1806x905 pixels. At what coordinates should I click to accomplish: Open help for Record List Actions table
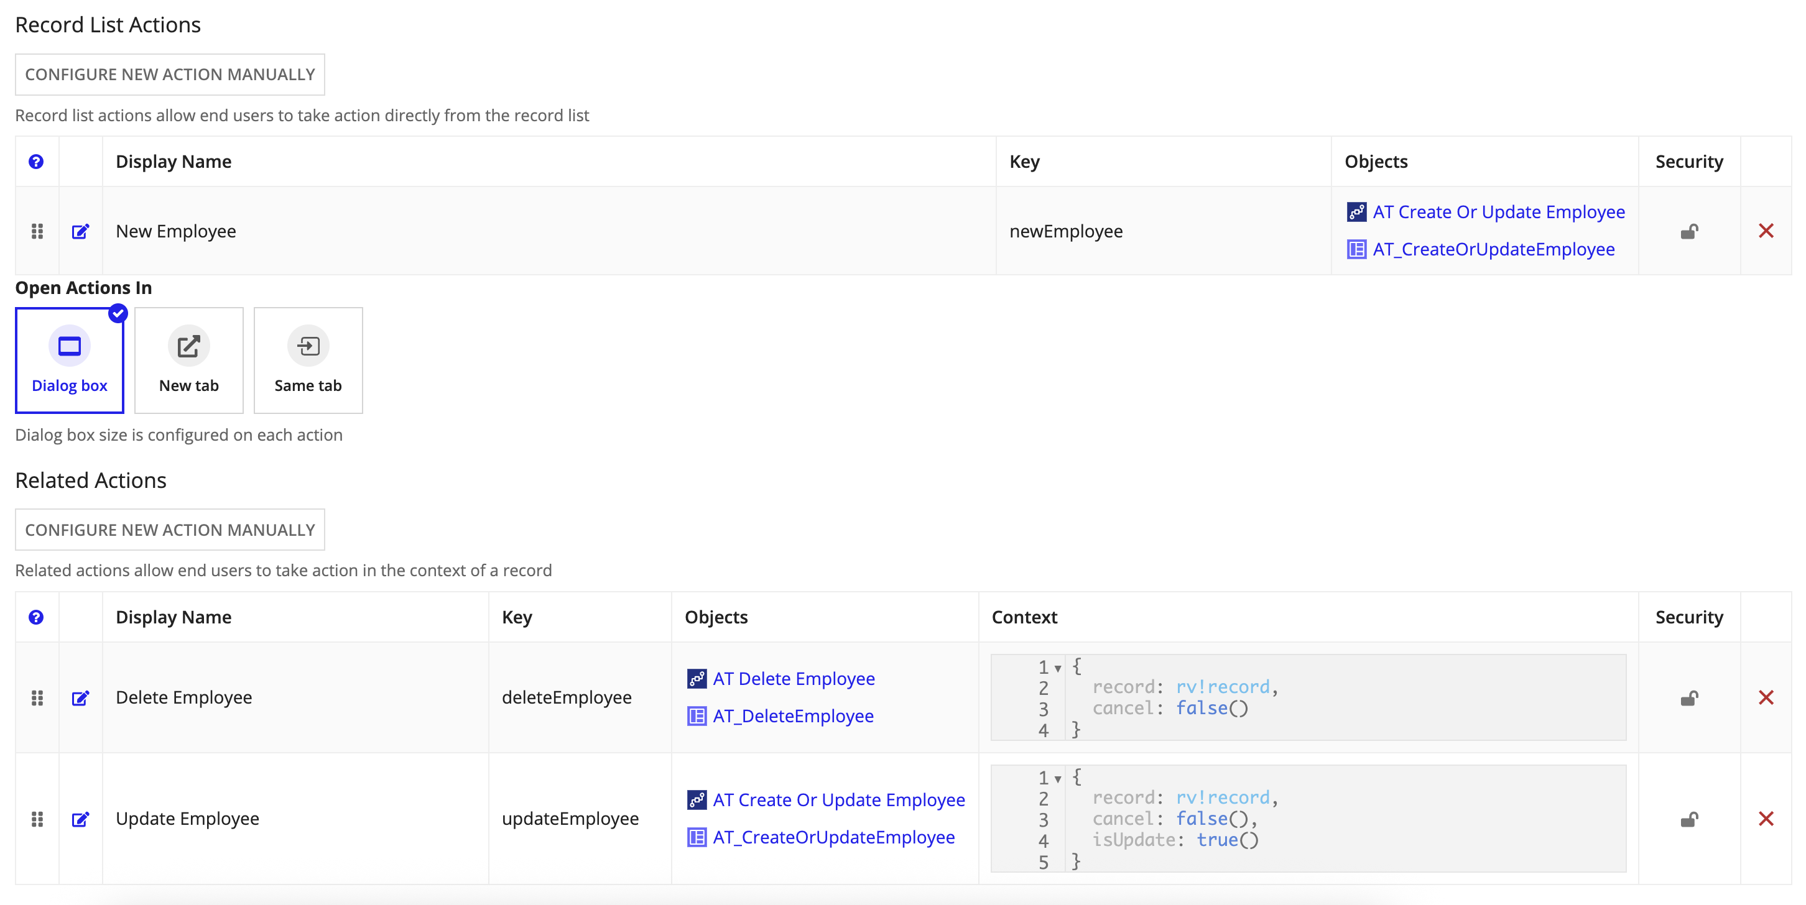35,162
